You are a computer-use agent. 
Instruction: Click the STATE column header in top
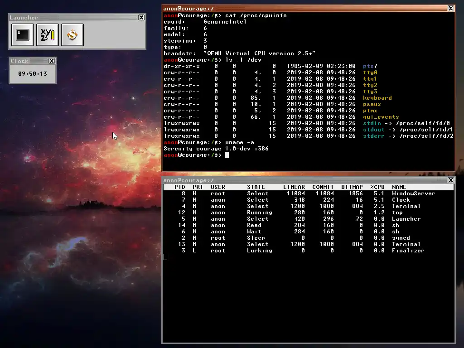coord(256,187)
